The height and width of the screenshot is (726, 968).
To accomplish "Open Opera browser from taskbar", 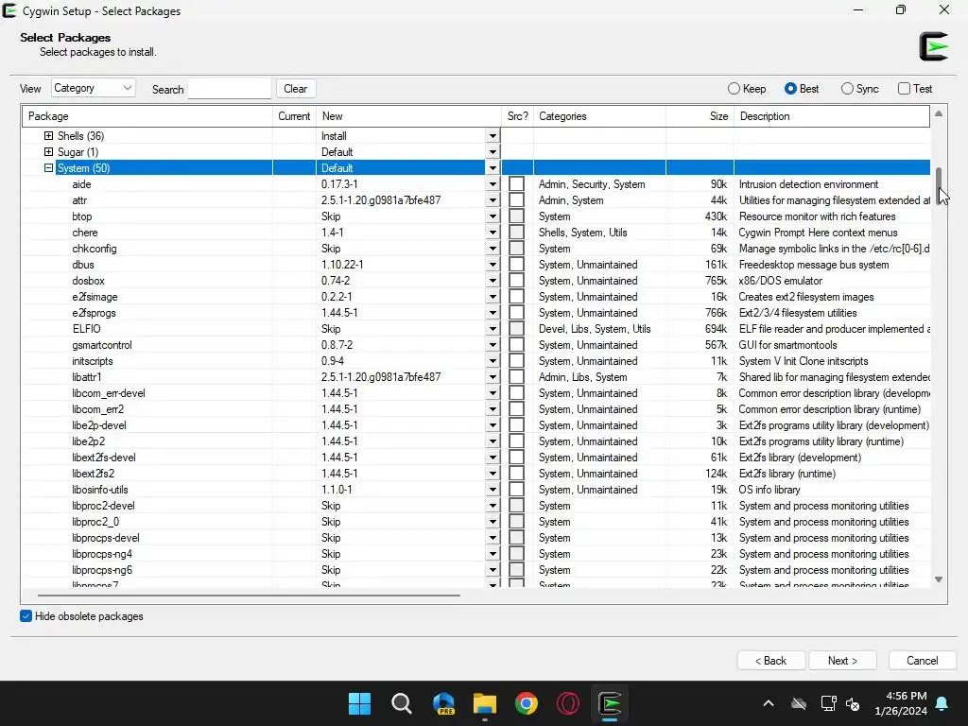I will coord(568,703).
